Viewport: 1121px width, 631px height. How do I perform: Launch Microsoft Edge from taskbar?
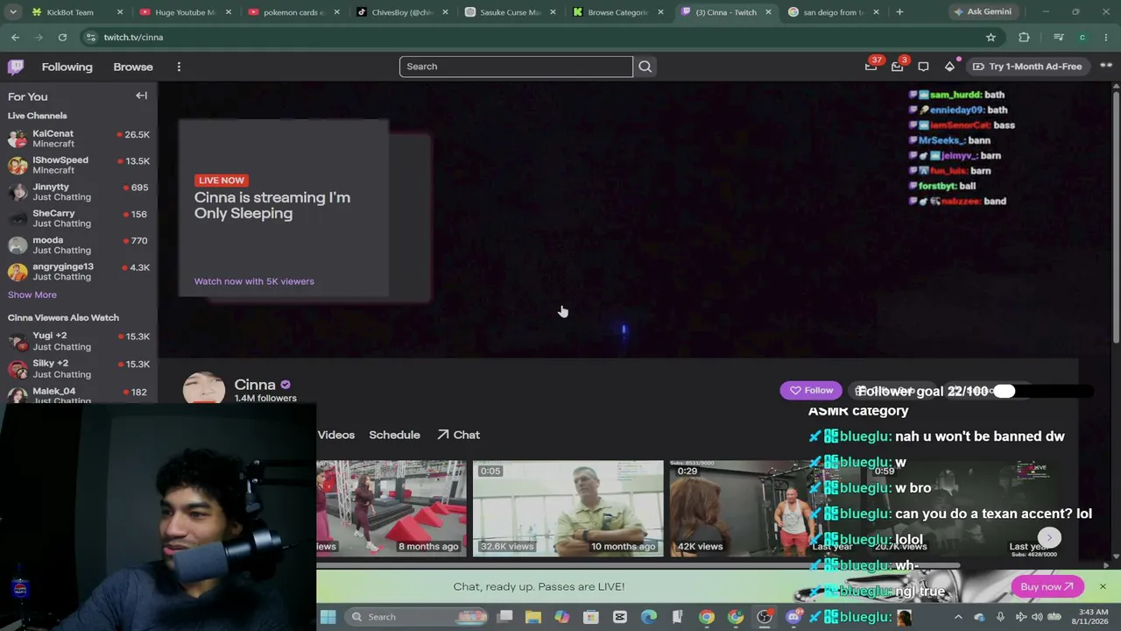point(649,617)
